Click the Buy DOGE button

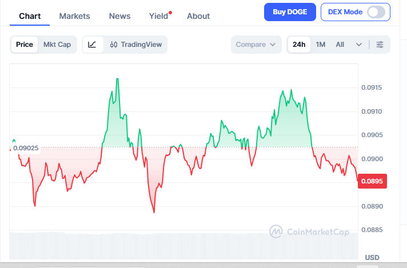click(x=290, y=12)
